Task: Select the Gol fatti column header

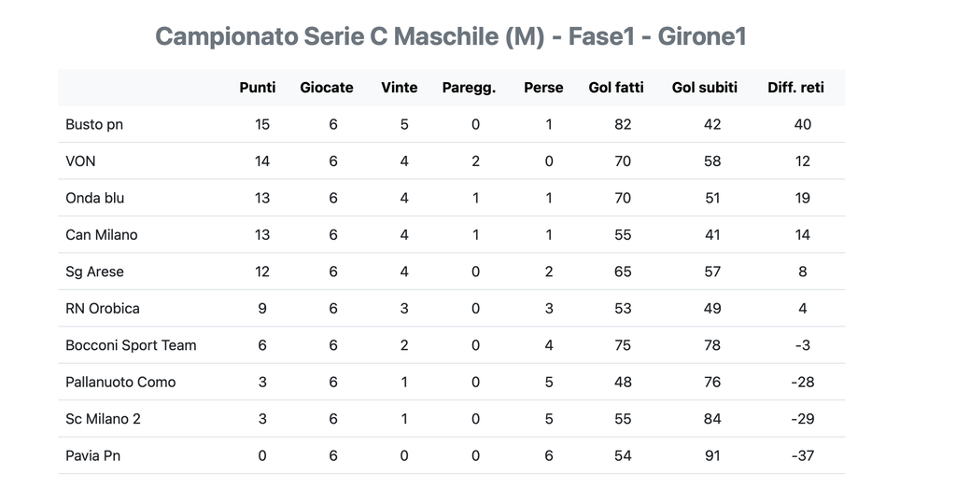Action: coord(616,88)
